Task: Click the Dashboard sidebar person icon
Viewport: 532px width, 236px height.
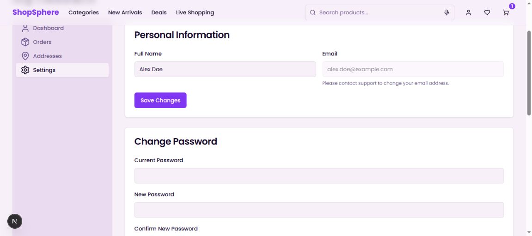Action: tap(25, 28)
